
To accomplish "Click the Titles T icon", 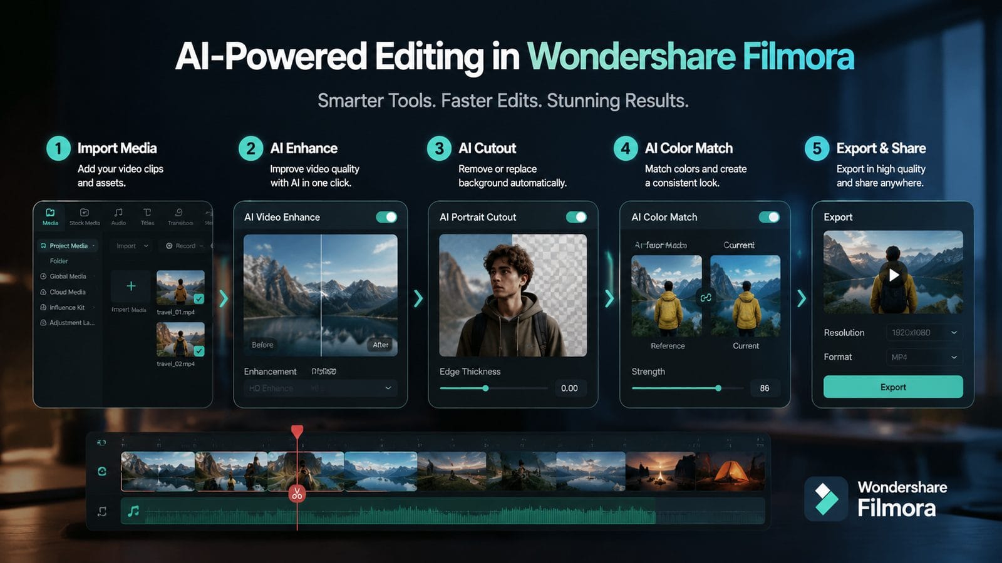I will coord(147,213).
